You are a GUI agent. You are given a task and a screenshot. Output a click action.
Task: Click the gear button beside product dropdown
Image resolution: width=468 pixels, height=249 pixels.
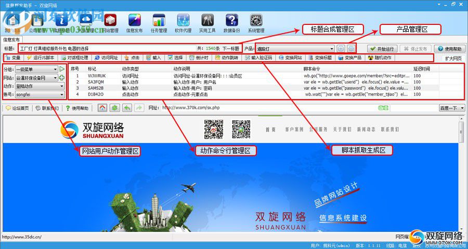351,49
